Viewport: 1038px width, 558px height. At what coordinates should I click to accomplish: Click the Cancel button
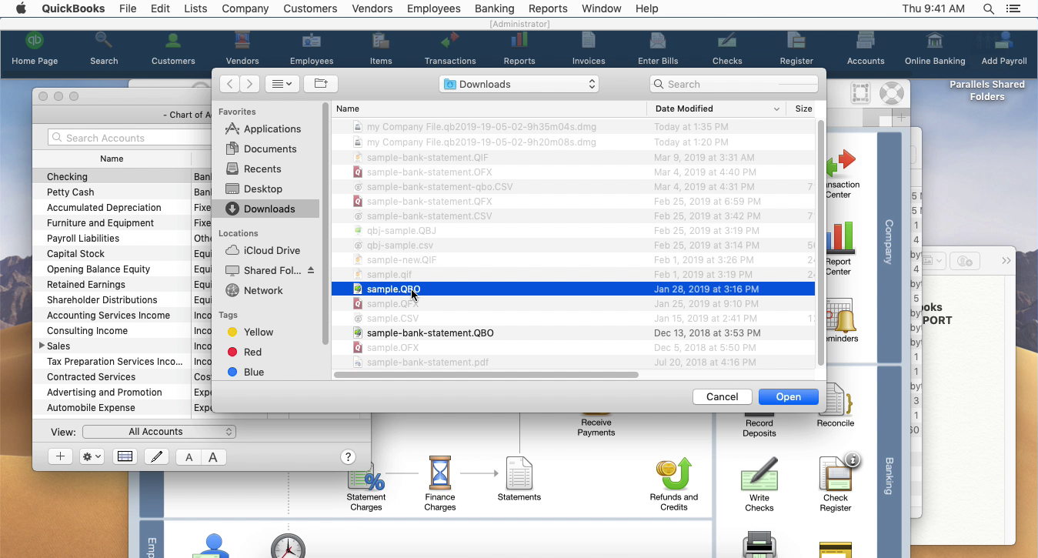(x=722, y=396)
